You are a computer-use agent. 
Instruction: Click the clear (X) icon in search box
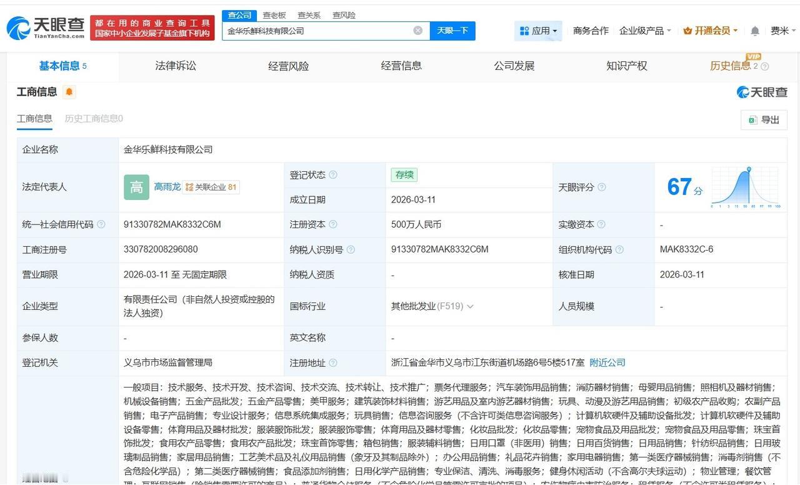pos(417,30)
